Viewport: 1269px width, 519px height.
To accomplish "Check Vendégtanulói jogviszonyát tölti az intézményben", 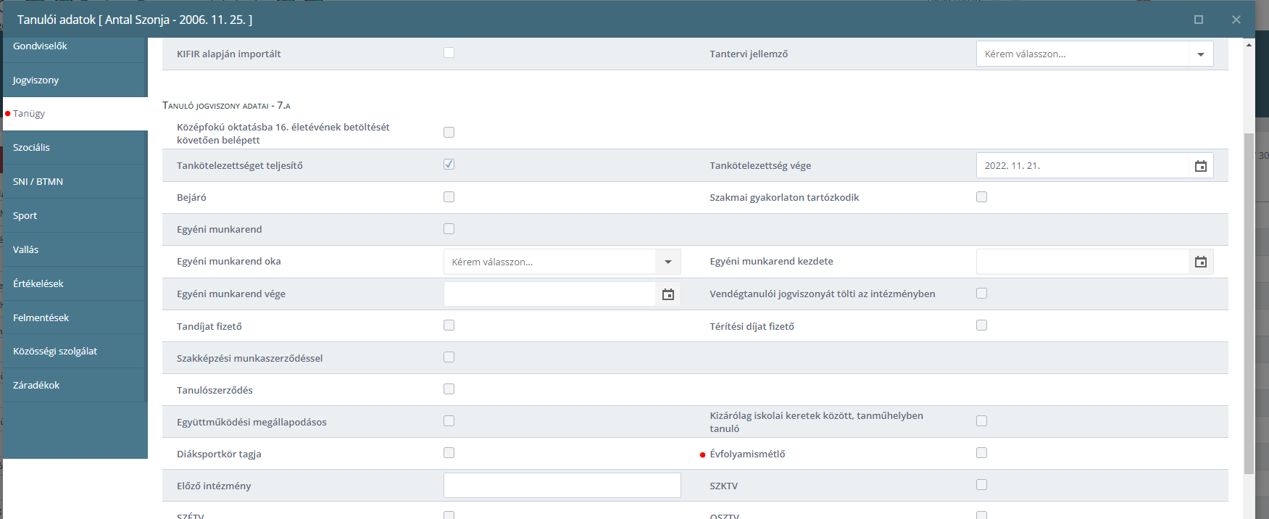I will 981,294.
